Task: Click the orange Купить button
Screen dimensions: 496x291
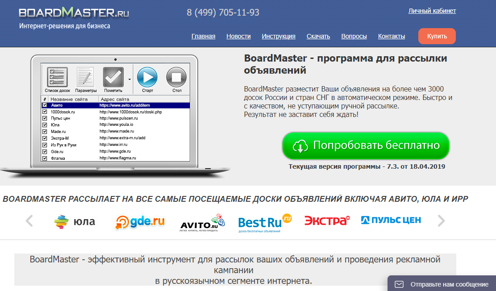Action: (x=437, y=36)
